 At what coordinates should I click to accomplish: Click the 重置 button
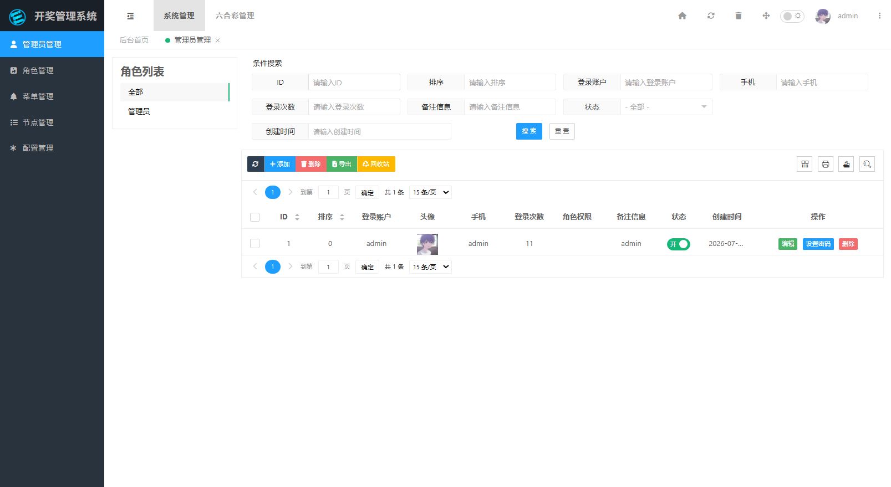tap(562, 131)
